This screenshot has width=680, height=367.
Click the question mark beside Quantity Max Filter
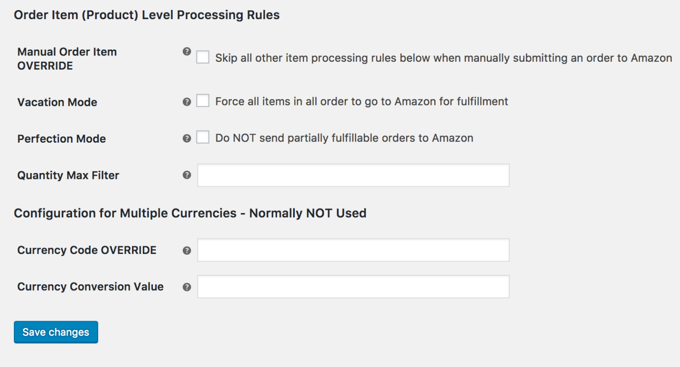click(x=186, y=174)
